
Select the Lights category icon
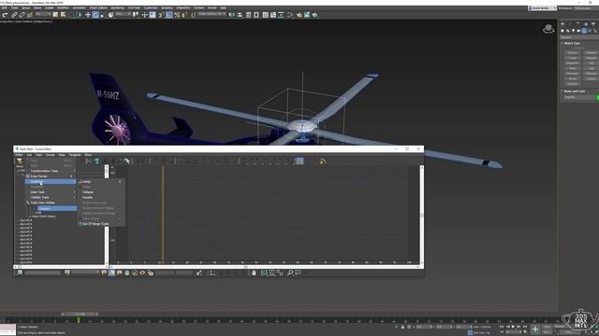pos(573,31)
